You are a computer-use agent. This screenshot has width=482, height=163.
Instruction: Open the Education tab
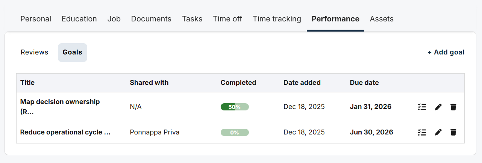tap(79, 19)
